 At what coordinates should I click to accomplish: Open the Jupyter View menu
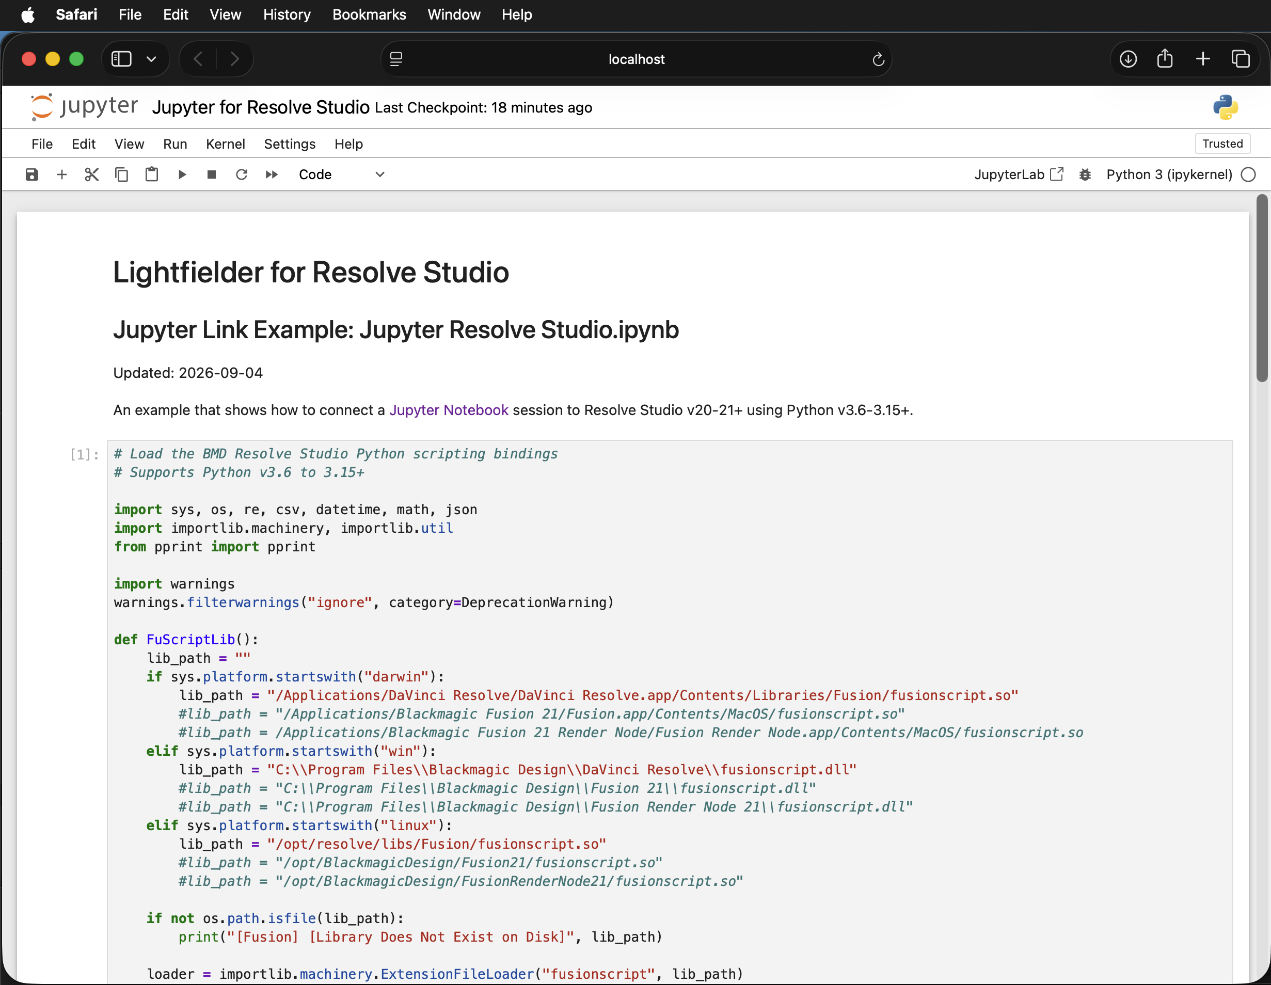pos(129,144)
